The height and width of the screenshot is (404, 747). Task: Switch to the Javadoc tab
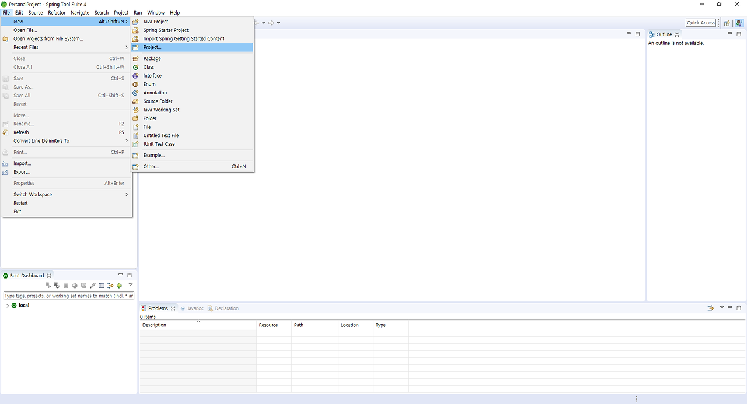192,308
